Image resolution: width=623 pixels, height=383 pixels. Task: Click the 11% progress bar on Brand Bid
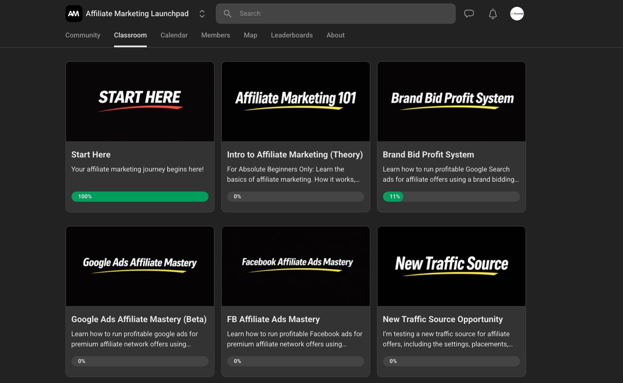[451, 196]
